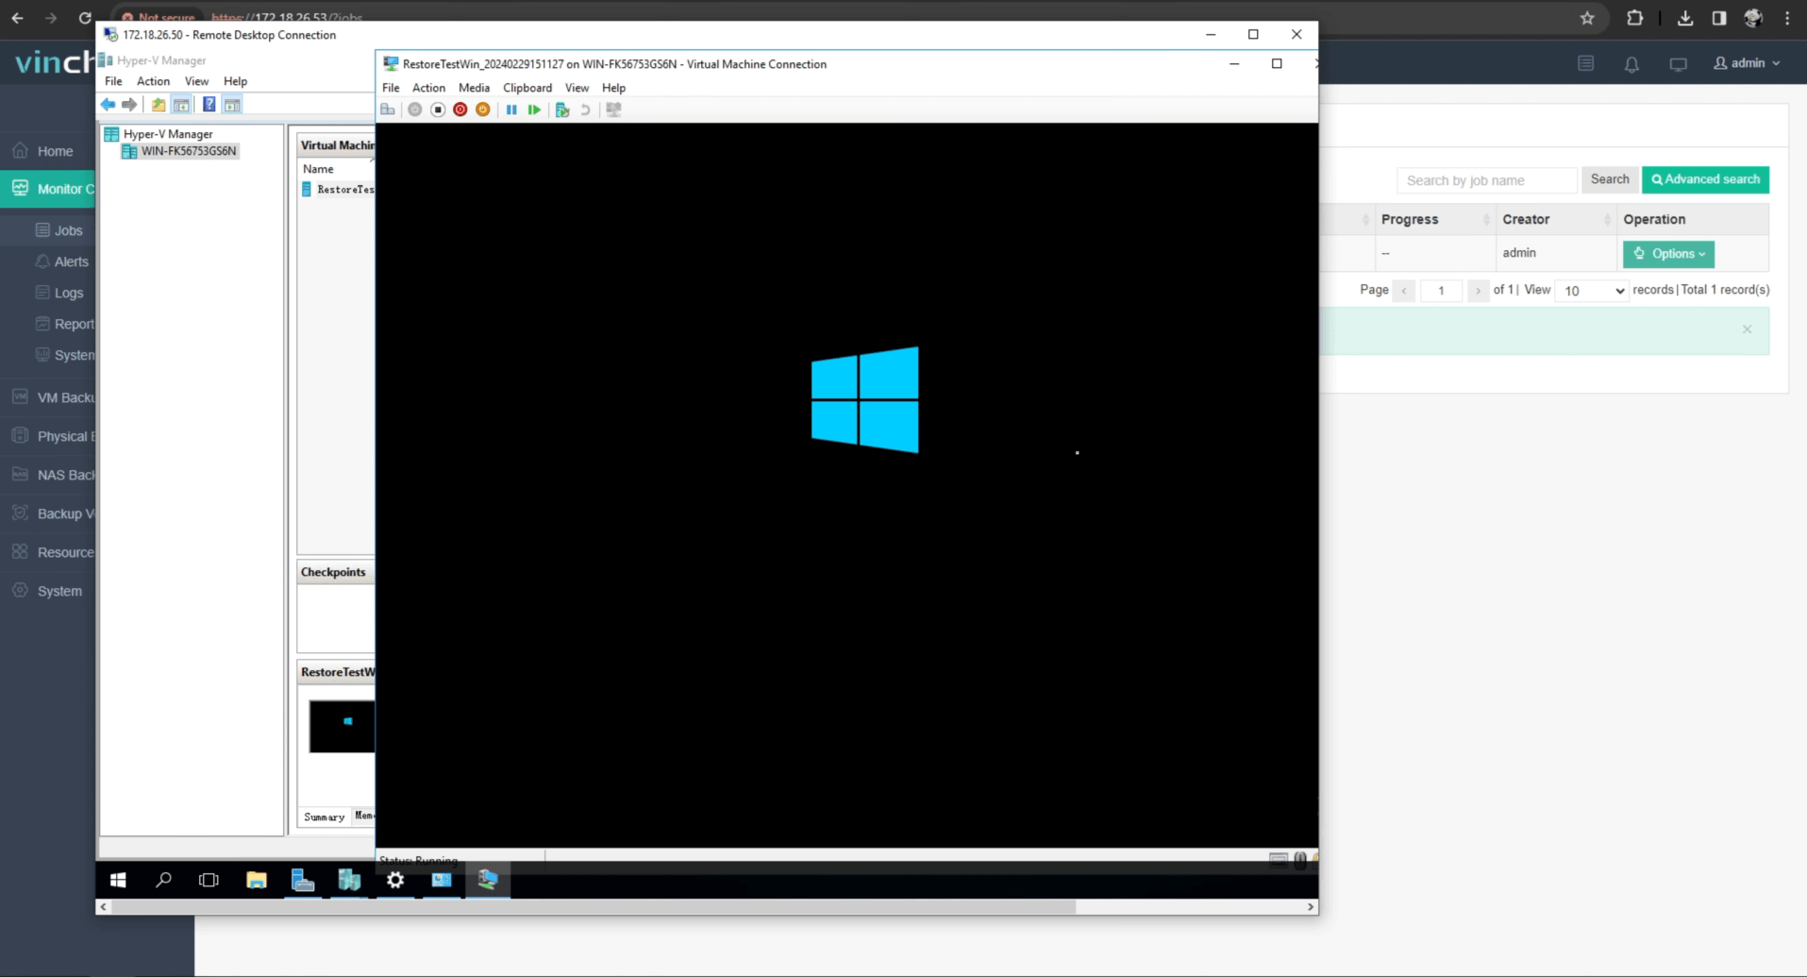Pause the virtual machine
This screenshot has height=977, width=1807.
(x=511, y=109)
